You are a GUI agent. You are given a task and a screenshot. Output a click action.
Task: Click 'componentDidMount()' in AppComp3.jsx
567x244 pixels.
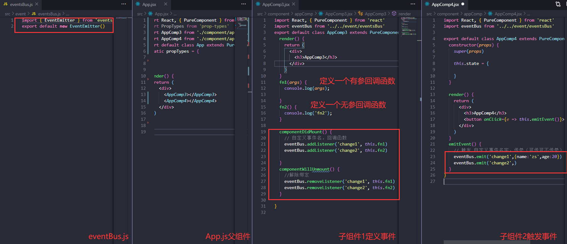click(x=303, y=132)
